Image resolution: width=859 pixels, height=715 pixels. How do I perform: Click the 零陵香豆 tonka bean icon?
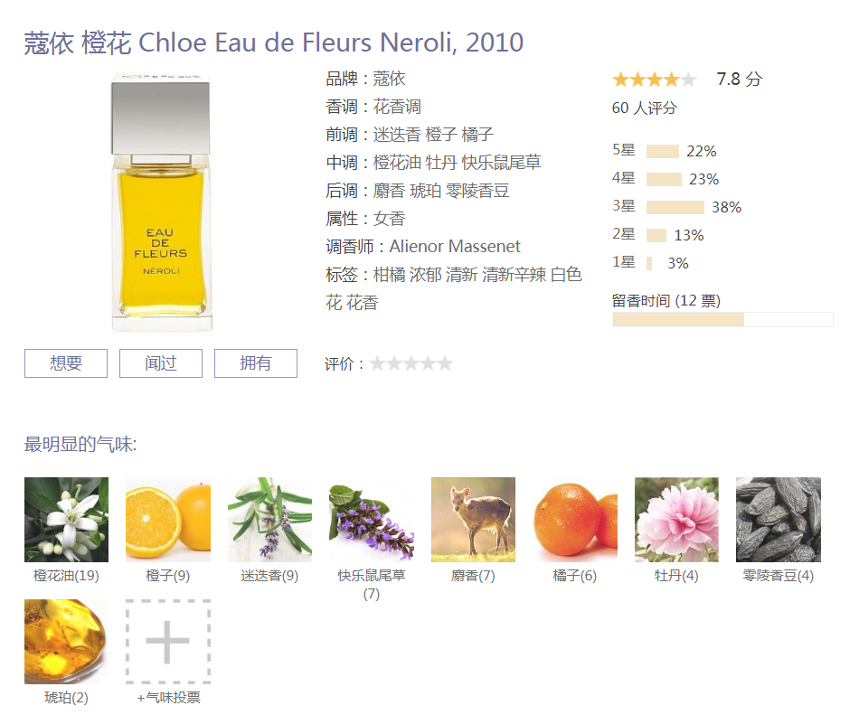pyautogui.click(x=779, y=520)
